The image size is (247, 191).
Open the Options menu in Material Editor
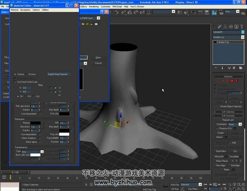[36, 10]
